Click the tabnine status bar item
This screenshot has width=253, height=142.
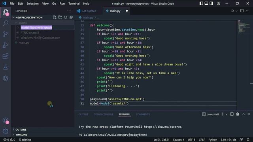pos(25,140)
